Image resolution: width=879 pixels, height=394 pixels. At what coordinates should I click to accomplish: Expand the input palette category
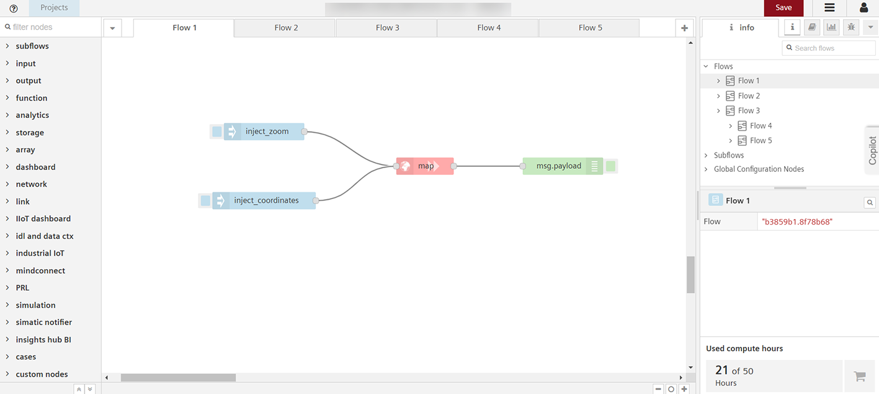pyautogui.click(x=50, y=63)
